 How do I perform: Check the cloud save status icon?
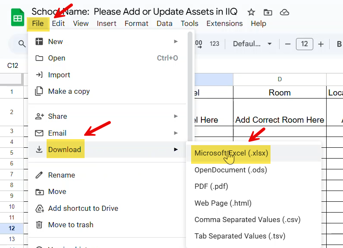coord(284,12)
